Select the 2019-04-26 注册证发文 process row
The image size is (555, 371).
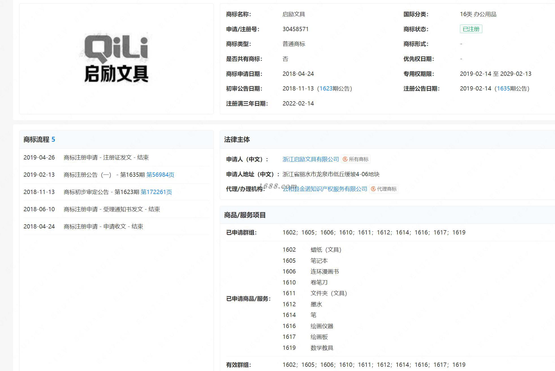[116, 158]
